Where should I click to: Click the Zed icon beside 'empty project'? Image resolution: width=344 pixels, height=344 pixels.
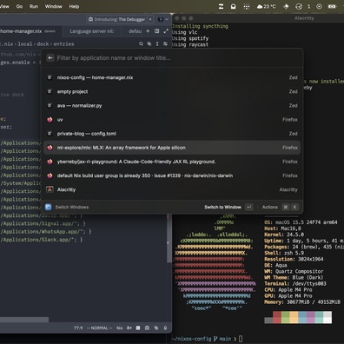[50, 91]
